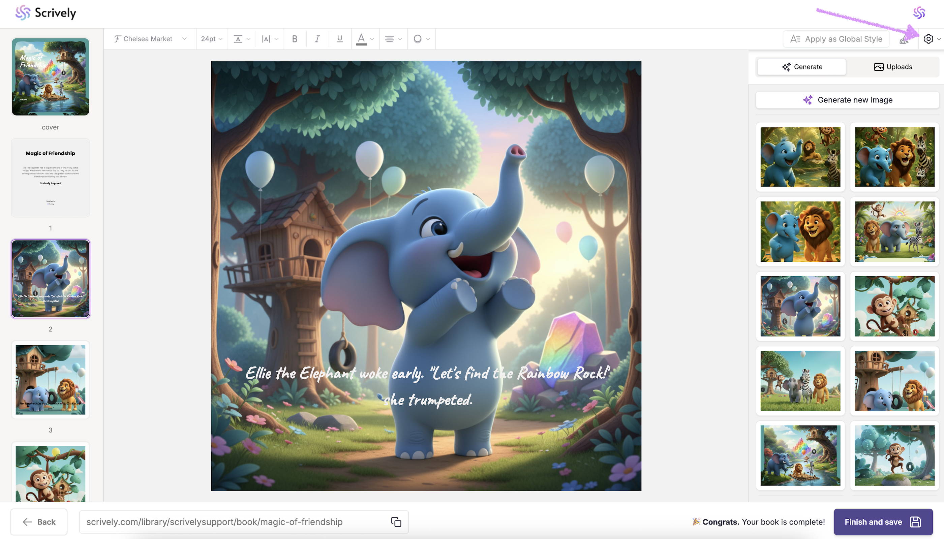This screenshot has width=944, height=539.
Task: Select the cover page thumbnail
Action: [50, 77]
